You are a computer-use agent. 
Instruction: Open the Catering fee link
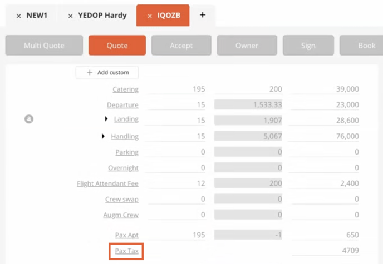(126, 89)
